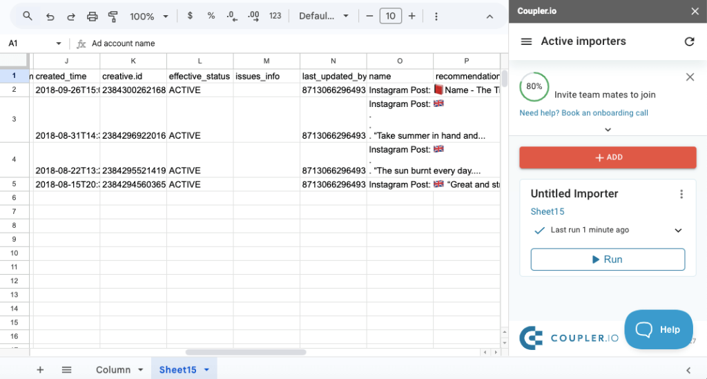Image resolution: width=707 pixels, height=379 pixels.
Task: Format as percent
Action: coord(211,16)
